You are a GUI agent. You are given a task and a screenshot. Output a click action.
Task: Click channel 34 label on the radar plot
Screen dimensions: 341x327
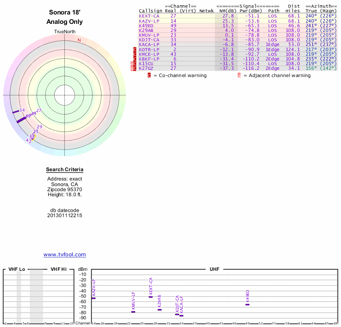[22, 110]
